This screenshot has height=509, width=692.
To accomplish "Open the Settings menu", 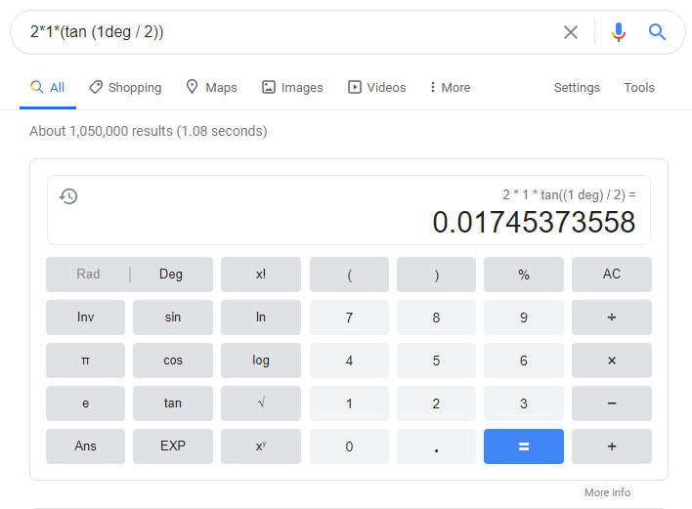I will click(x=577, y=88).
